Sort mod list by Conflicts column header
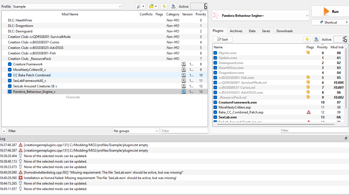This screenshot has width=349, height=195. pos(146,14)
